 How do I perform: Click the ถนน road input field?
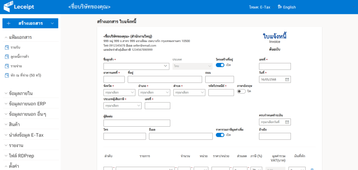tap(220, 79)
